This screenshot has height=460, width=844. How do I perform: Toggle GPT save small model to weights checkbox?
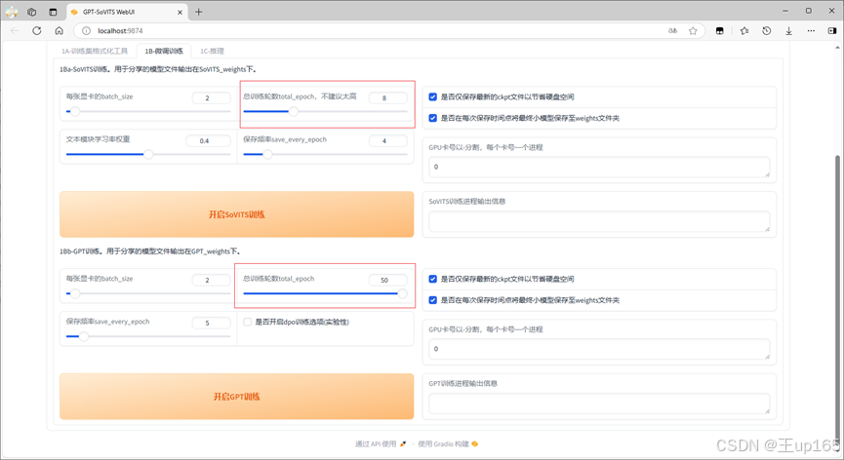pos(433,300)
